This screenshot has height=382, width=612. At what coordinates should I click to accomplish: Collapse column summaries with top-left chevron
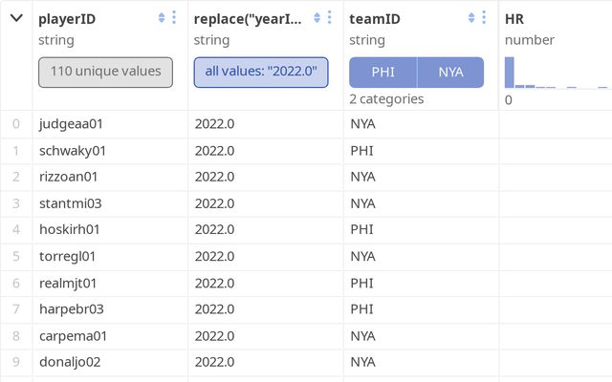pyautogui.click(x=16, y=17)
